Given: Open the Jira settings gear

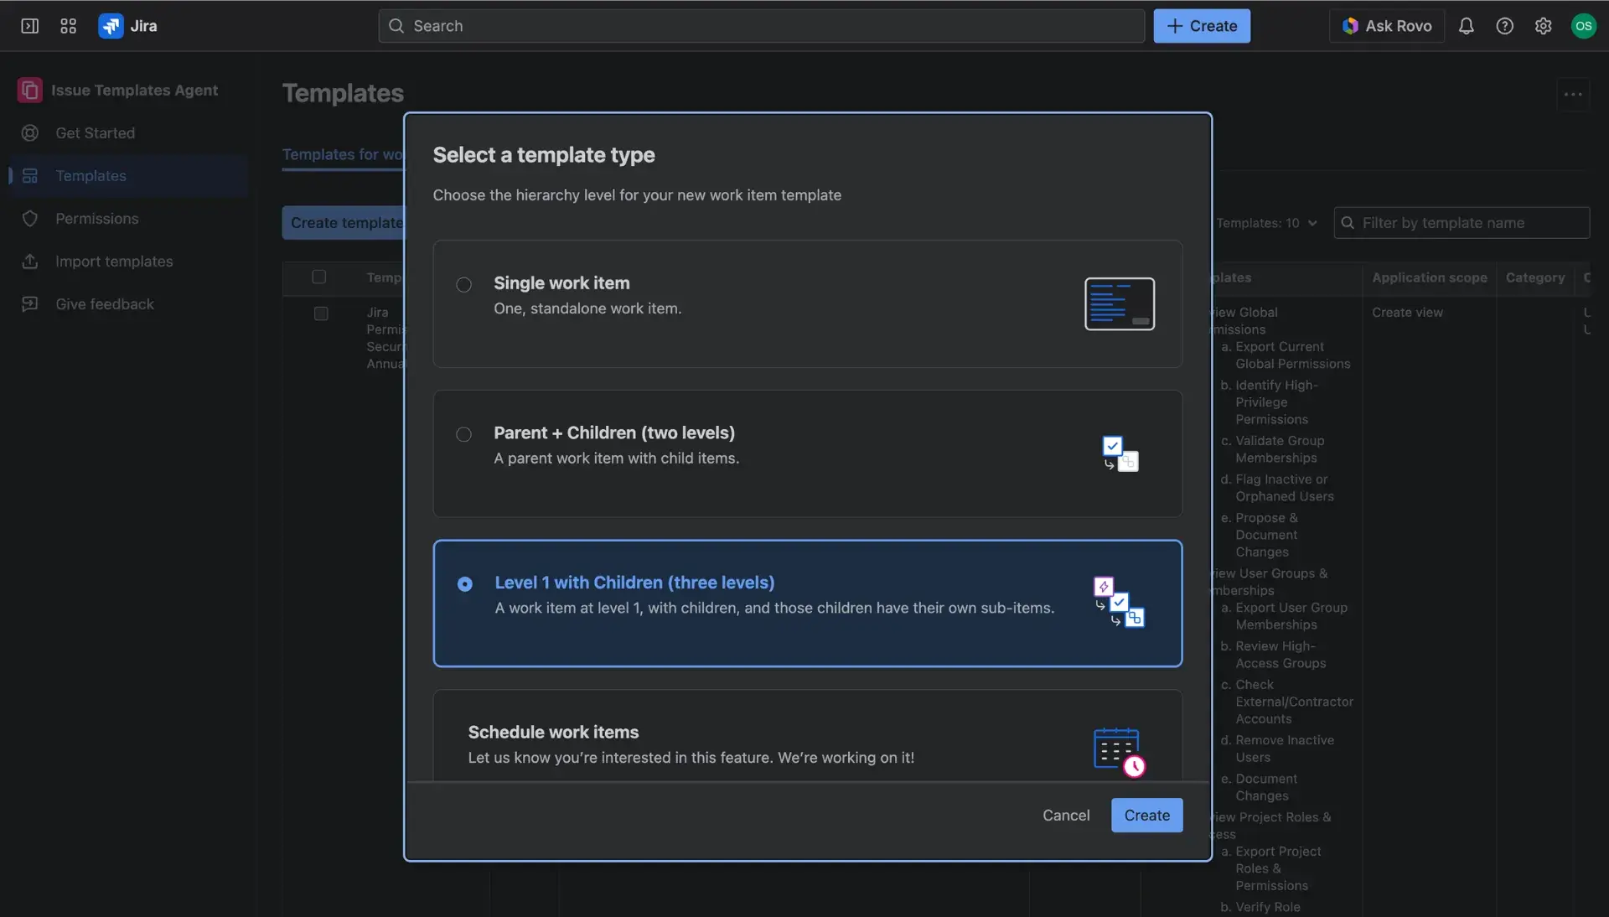Looking at the screenshot, I should (x=1544, y=26).
